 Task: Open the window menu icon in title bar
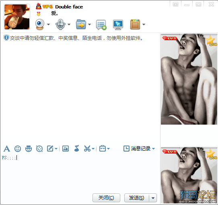[x=176, y=4]
